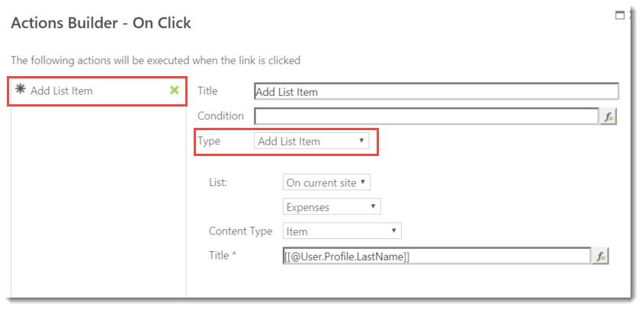Expand the On current site dropdown
The height and width of the screenshot is (309, 642).
point(326,183)
